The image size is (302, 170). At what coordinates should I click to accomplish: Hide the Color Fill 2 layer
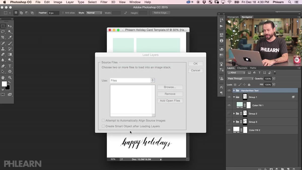229,130
